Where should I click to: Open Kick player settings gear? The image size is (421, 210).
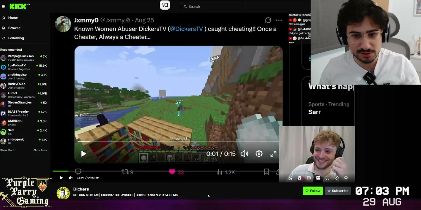[x=346, y=178]
